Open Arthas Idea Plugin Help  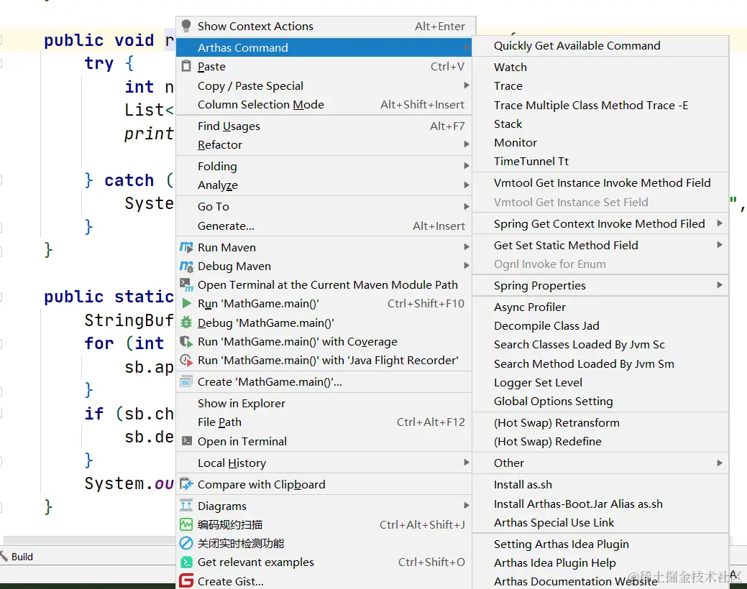pyautogui.click(x=601, y=563)
